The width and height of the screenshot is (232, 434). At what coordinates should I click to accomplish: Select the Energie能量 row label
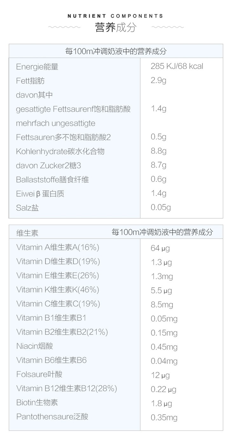(37, 67)
